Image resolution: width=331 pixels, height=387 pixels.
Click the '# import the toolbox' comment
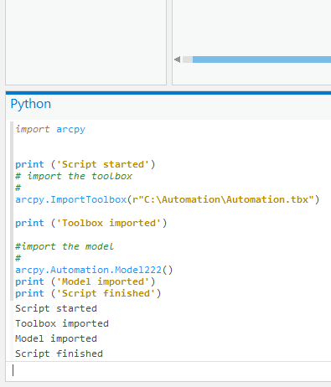click(74, 176)
